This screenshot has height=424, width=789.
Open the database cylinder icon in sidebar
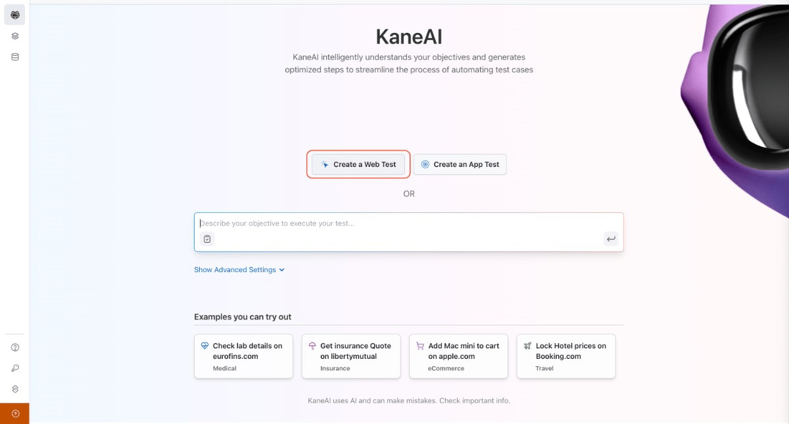point(14,57)
